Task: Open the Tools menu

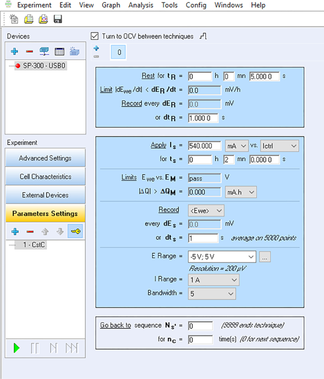Action: click(x=169, y=5)
